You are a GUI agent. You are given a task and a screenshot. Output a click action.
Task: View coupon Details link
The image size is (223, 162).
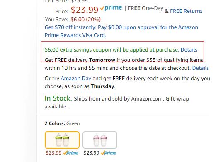coord(189,50)
